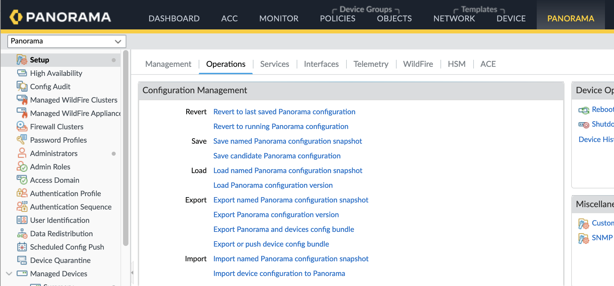Image resolution: width=614 pixels, height=286 pixels.
Task: Click the Managed Devices icon
Action: (22, 274)
